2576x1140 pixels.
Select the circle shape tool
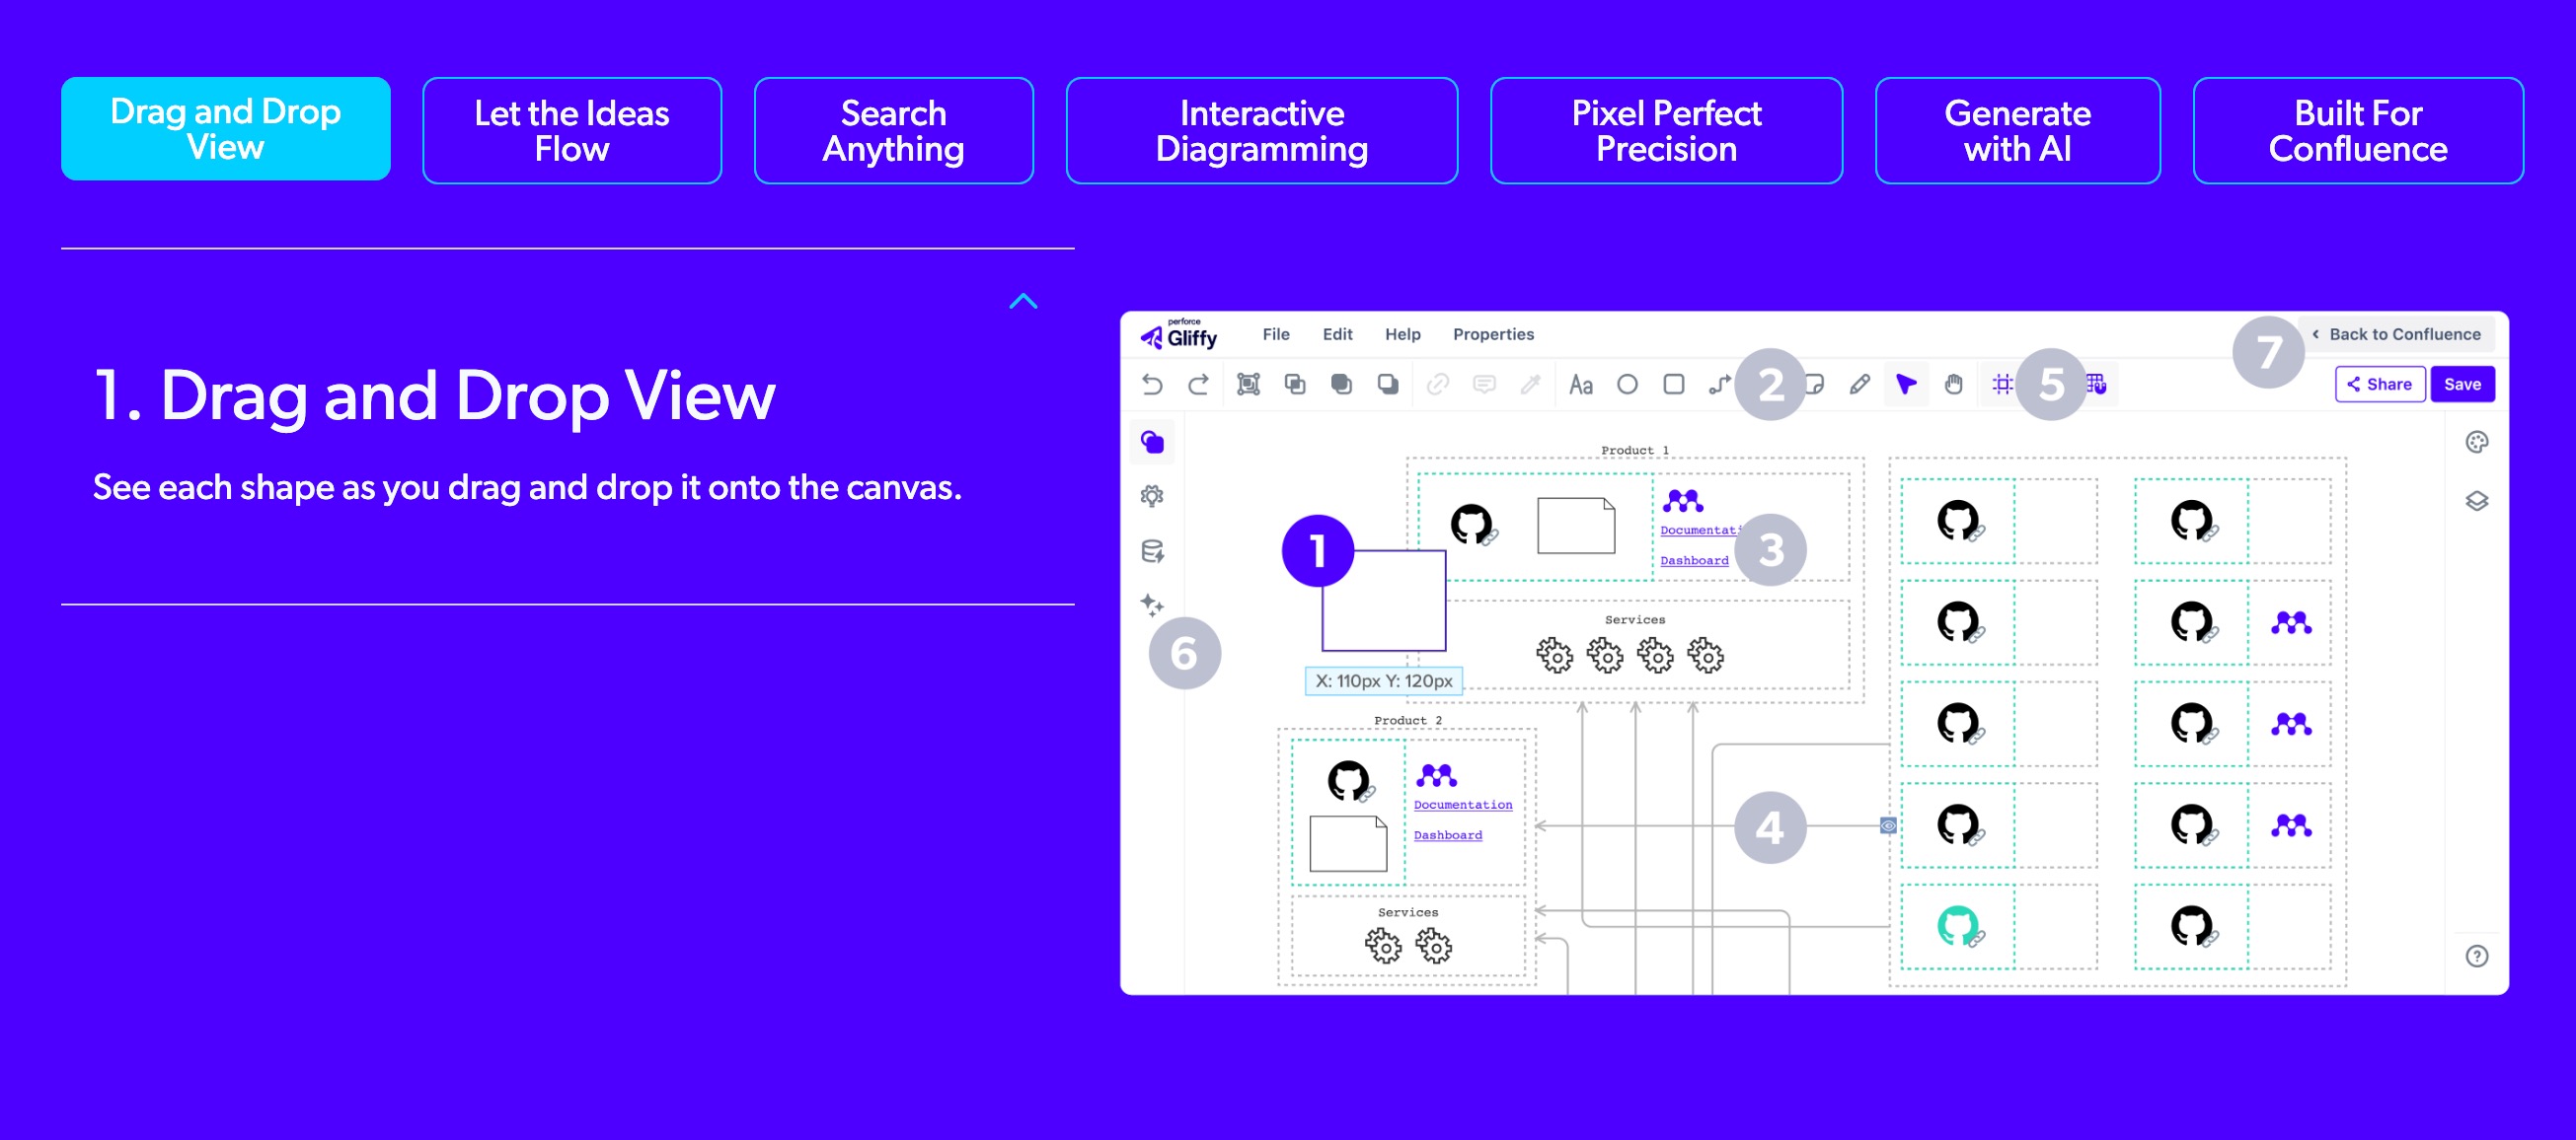coord(1627,385)
